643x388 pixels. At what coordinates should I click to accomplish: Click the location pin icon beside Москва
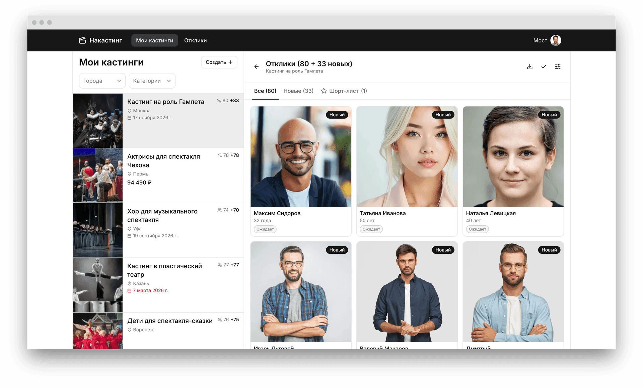click(129, 111)
